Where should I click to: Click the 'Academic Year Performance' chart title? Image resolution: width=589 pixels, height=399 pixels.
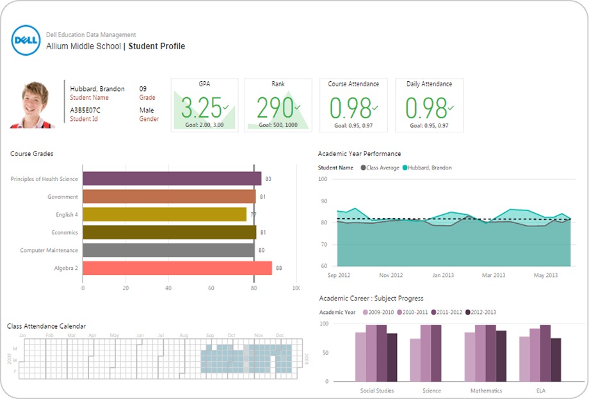click(x=360, y=153)
